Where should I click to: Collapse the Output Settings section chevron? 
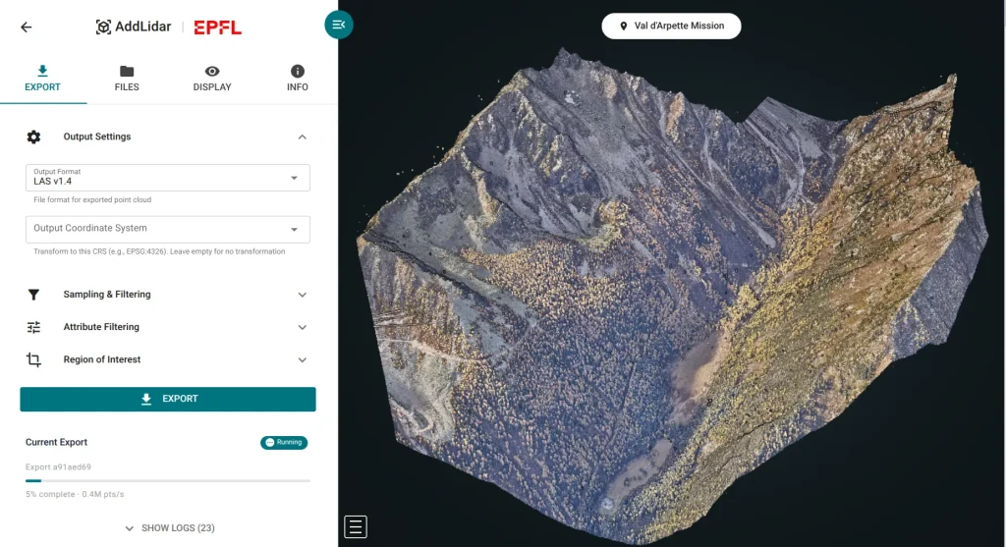tap(302, 137)
